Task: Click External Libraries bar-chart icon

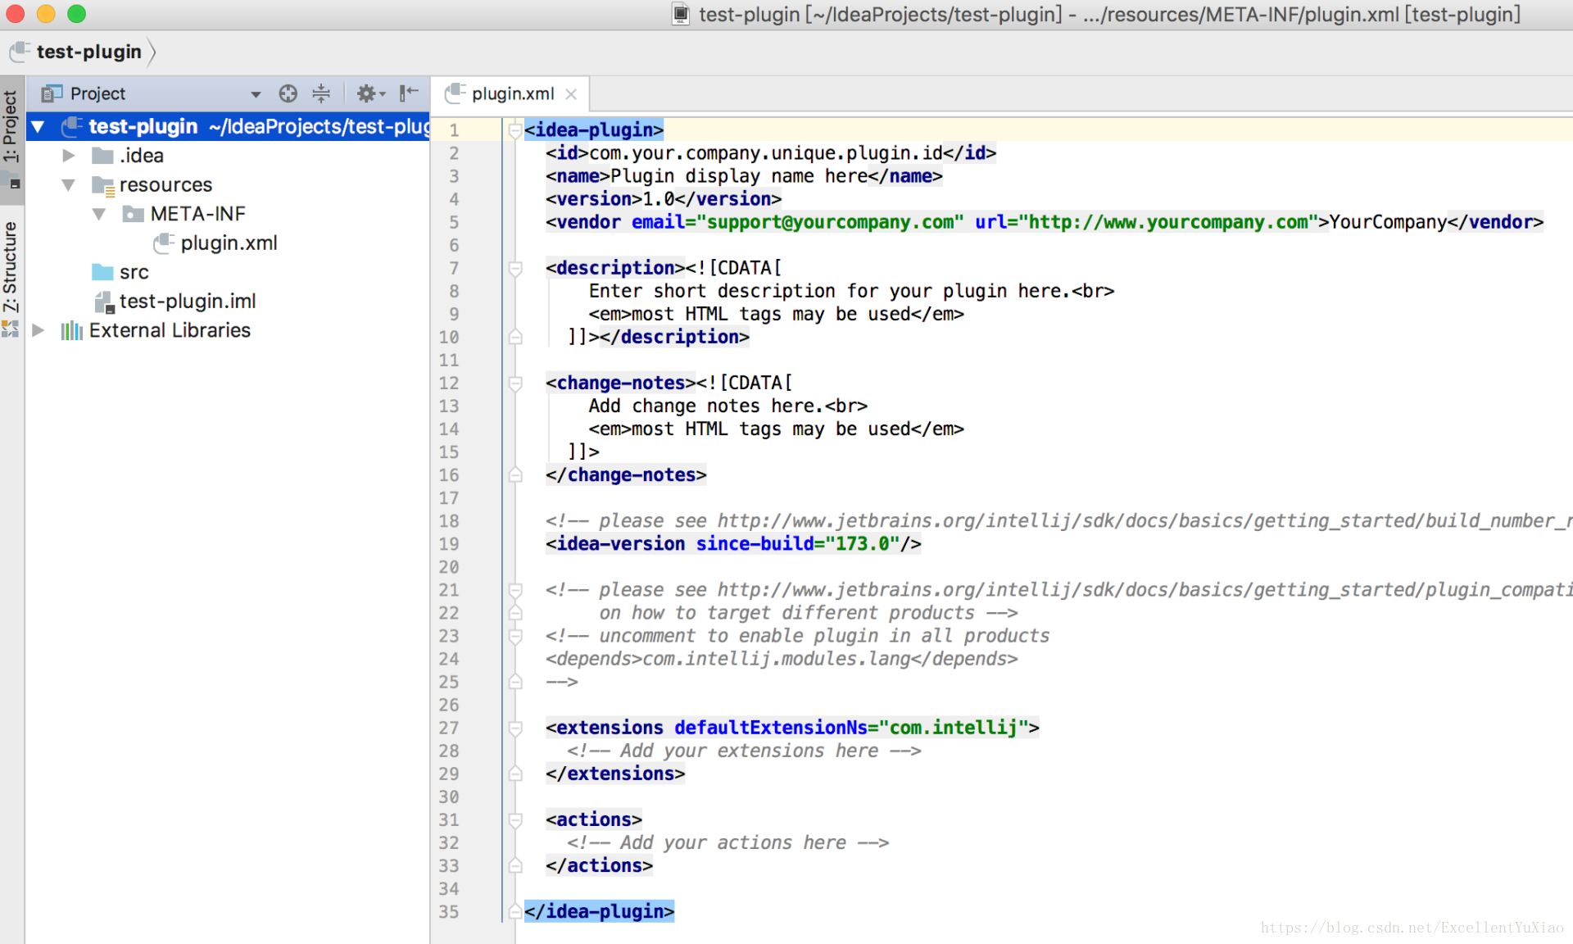Action: click(x=71, y=330)
